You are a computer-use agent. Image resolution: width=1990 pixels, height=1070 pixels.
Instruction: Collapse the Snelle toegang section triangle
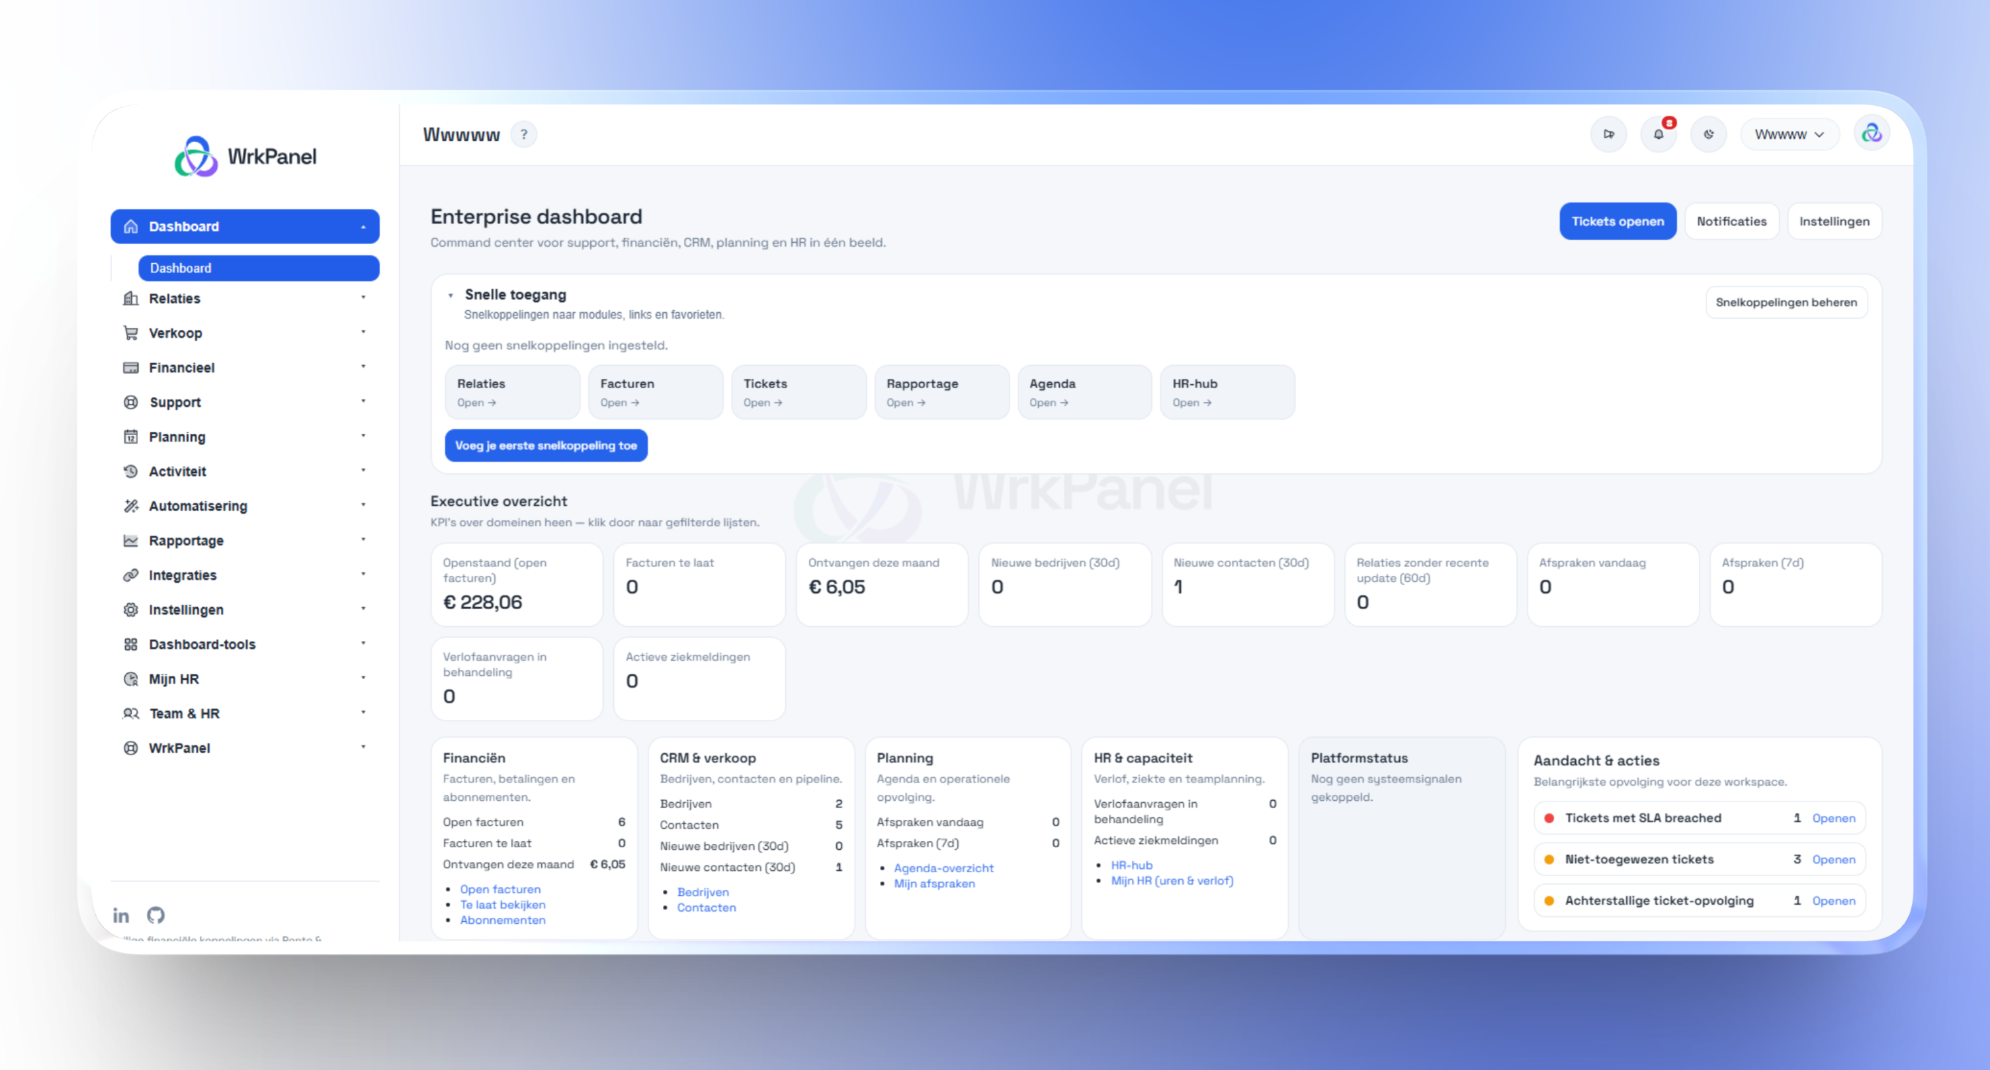451,294
